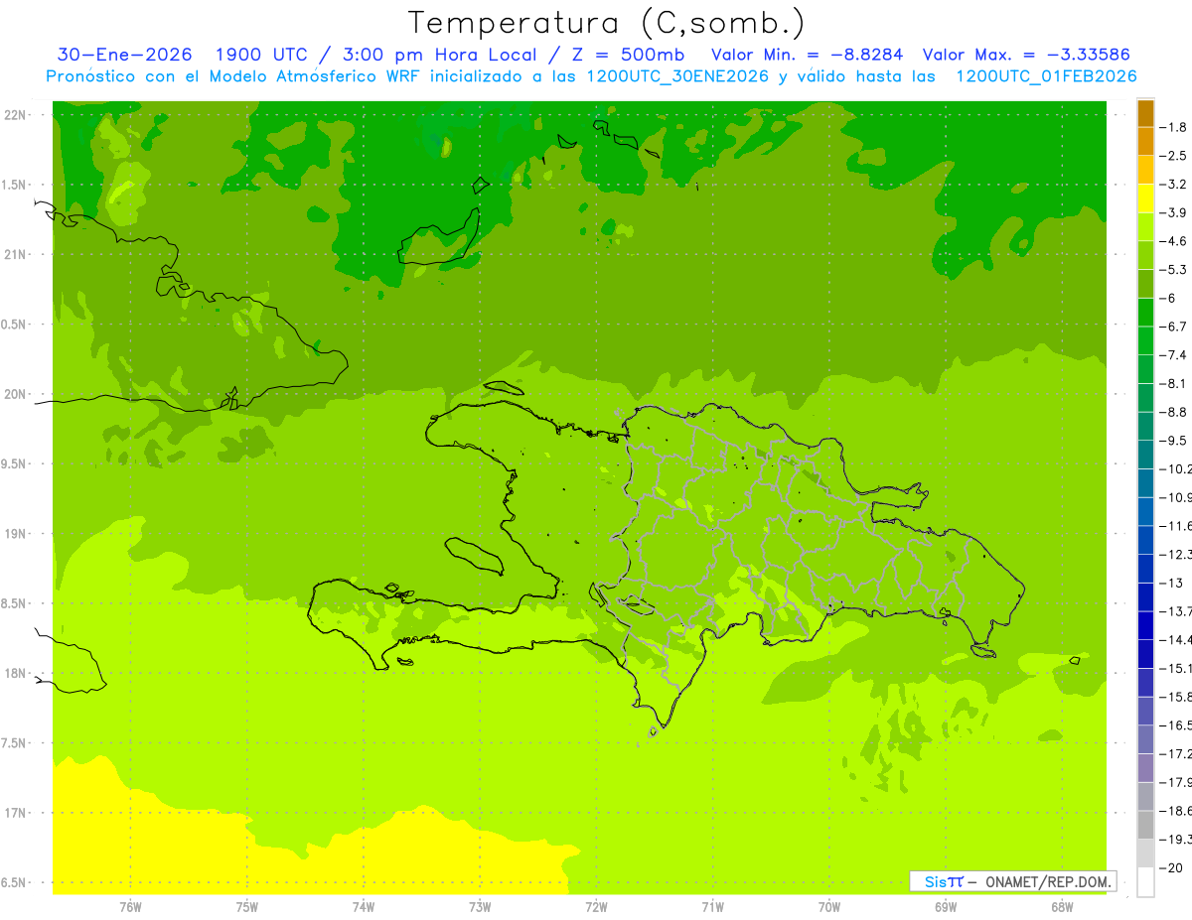Click the "ONAMET/REP.DOM." credit label
Screen dimensions: 1192x920
(x=1049, y=881)
